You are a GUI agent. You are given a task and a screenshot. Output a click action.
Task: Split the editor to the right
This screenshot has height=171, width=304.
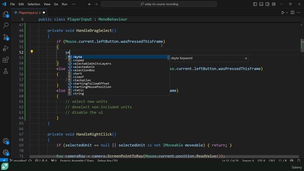(293, 13)
